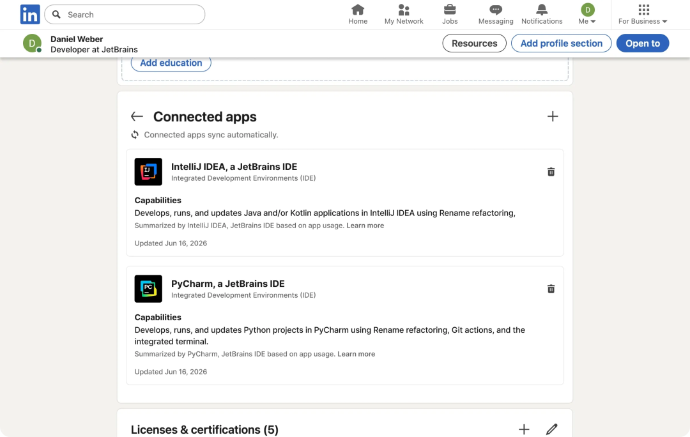Click the Resources button
Image resolution: width=690 pixels, height=437 pixels.
tap(474, 43)
